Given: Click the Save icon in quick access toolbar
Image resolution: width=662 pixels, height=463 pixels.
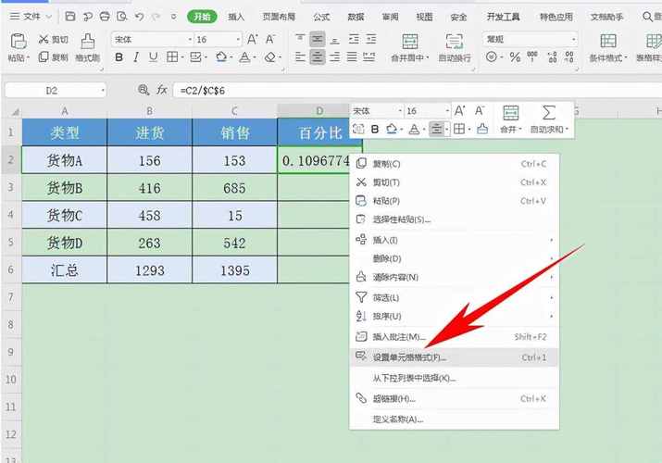Looking at the screenshot, I should point(70,17).
